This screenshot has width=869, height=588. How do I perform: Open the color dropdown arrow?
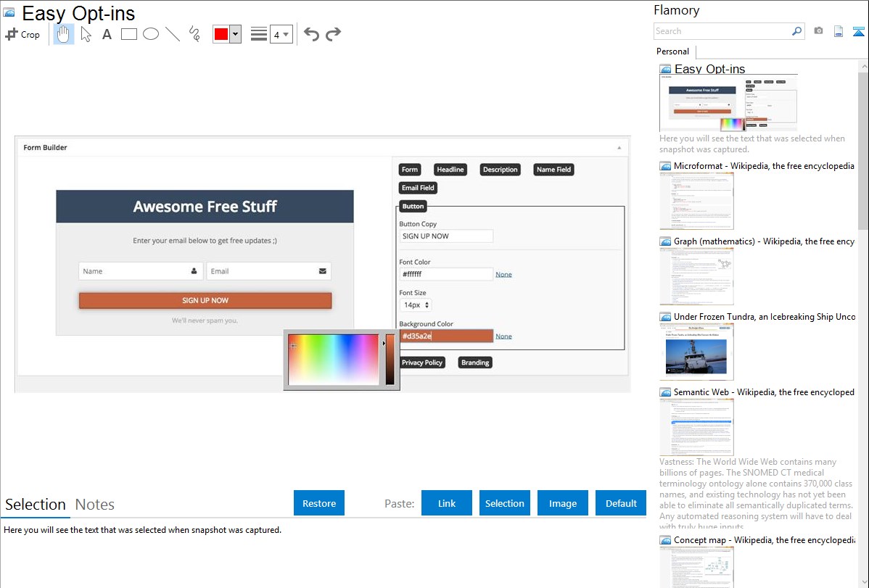tap(235, 34)
